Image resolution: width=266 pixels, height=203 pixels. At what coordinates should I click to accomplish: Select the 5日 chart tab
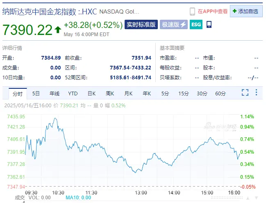coord(36,93)
